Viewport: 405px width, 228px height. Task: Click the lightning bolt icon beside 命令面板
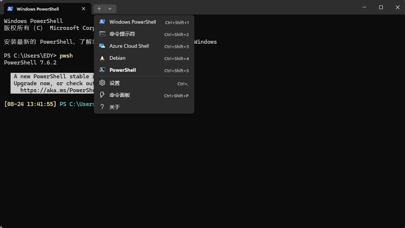(102, 95)
